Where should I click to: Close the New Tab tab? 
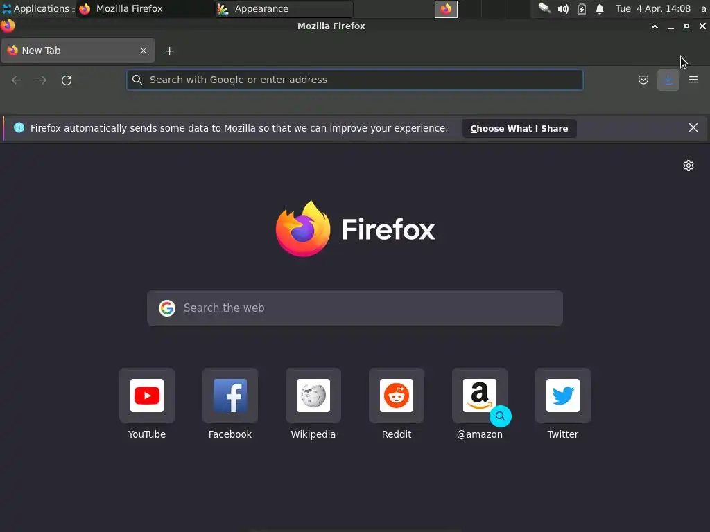point(144,51)
